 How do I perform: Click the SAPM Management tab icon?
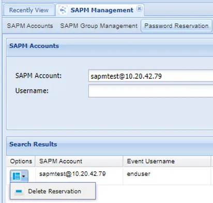click(63, 10)
